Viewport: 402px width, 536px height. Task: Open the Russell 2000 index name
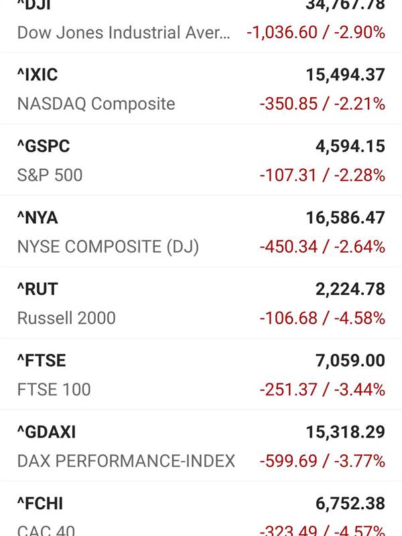click(66, 318)
